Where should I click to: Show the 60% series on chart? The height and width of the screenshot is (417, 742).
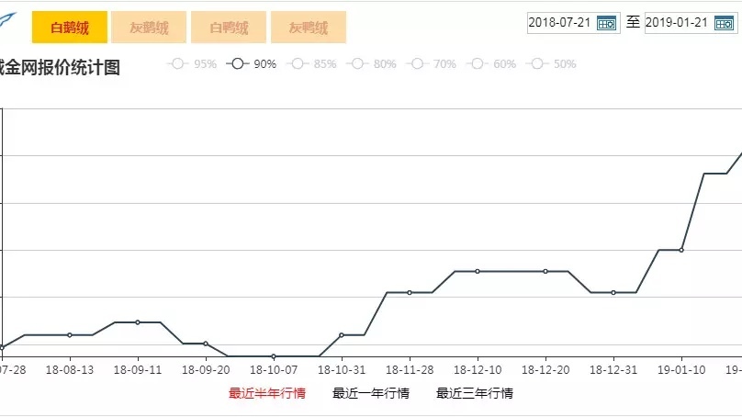[x=492, y=64]
